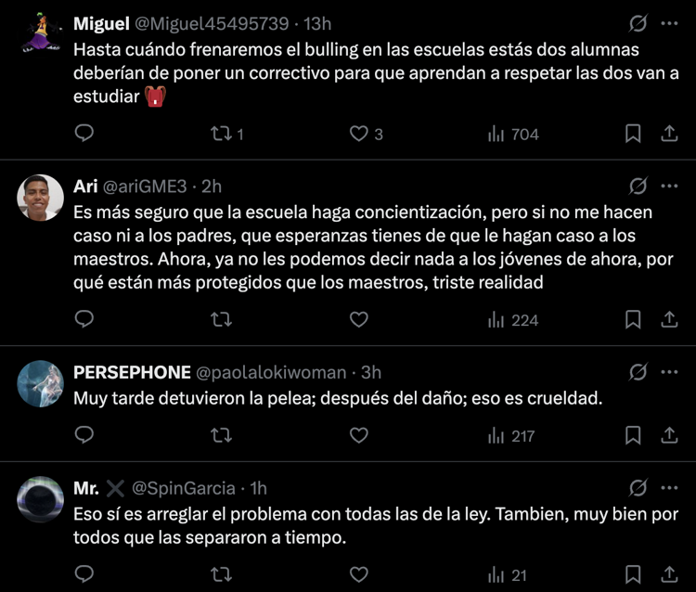The width and height of the screenshot is (696, 592).
Task: Share Mr. SpinGarcia's tweet
Action: [668, 574]
